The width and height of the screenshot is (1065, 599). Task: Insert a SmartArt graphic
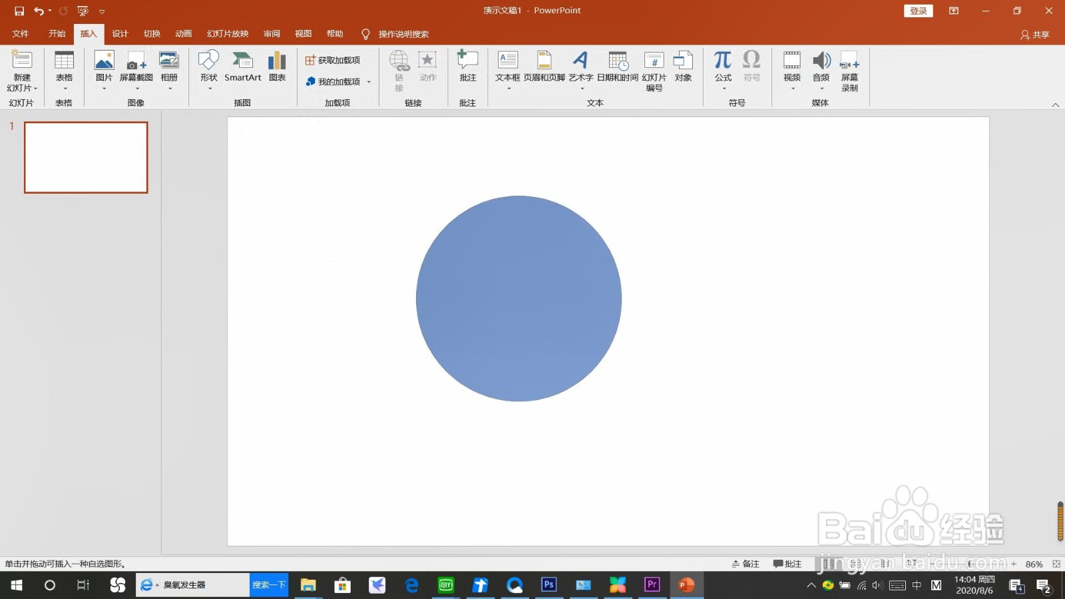click(x=243, y=67)
